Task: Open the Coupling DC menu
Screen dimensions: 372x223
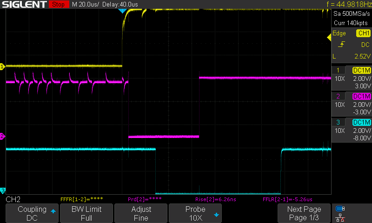Action: click(32, 213)
